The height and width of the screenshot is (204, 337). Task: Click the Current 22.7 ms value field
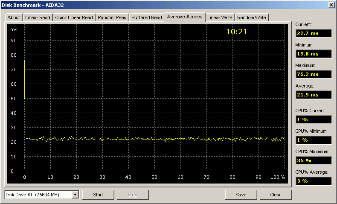point(313,33)
